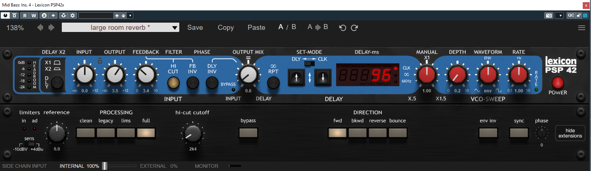This screenshot has width=591, height=171.
Task: Click the redo arrow icon
Action: pos(354,28)
